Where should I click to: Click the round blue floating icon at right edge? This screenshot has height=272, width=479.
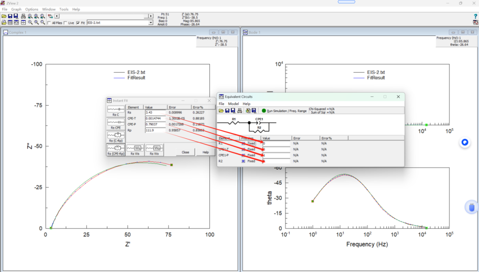(x=465, y=142)
